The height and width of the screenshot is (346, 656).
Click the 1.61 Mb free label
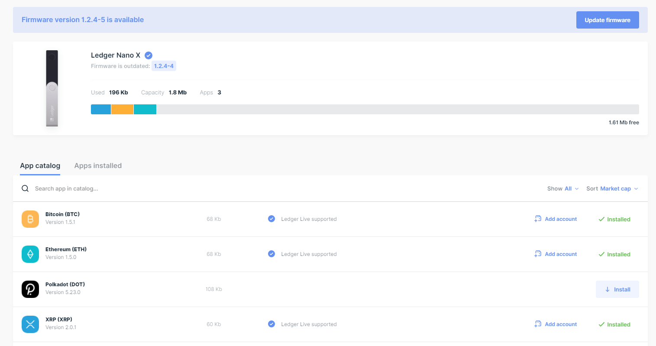(x=624, y=123)
